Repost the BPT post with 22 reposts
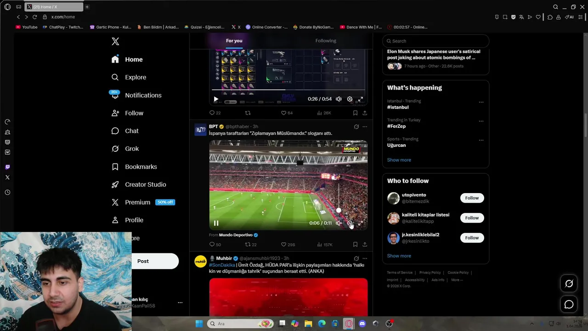588x331 pixels. click(251, 245)
